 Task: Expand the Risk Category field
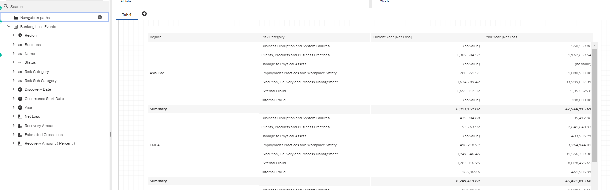14,71
